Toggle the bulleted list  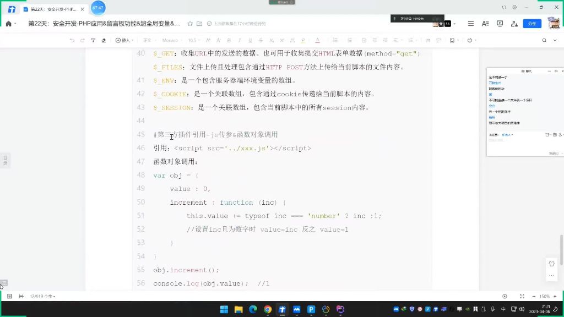coord(335,40)
